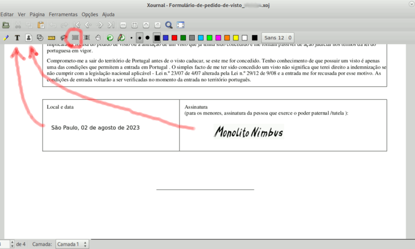Open the Opções menu
The height and width of the screenshot is (249, 415).
[90, 14]
